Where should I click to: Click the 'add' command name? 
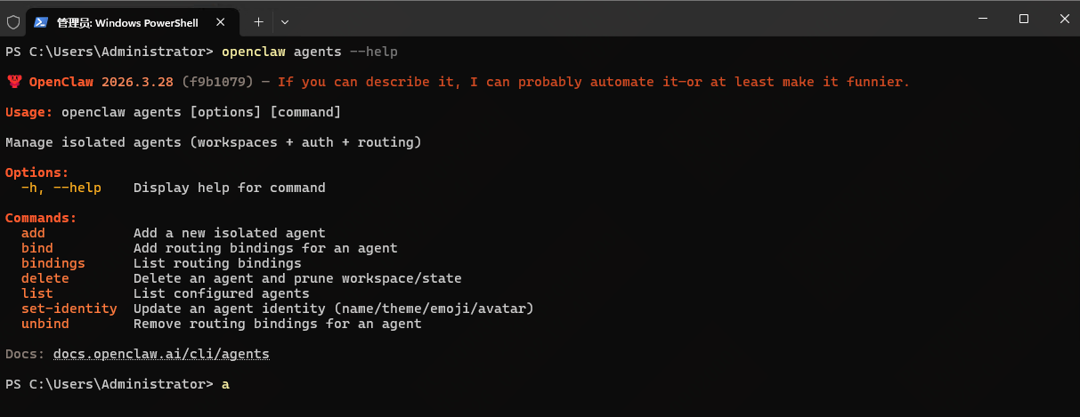pyautogui.click(x=33, y=233)
